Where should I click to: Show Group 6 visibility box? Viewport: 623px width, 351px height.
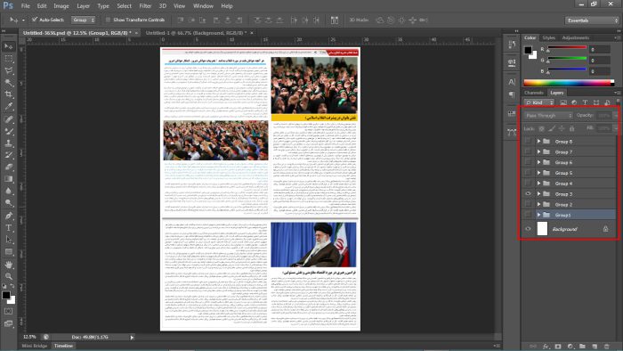coord(528,162)
